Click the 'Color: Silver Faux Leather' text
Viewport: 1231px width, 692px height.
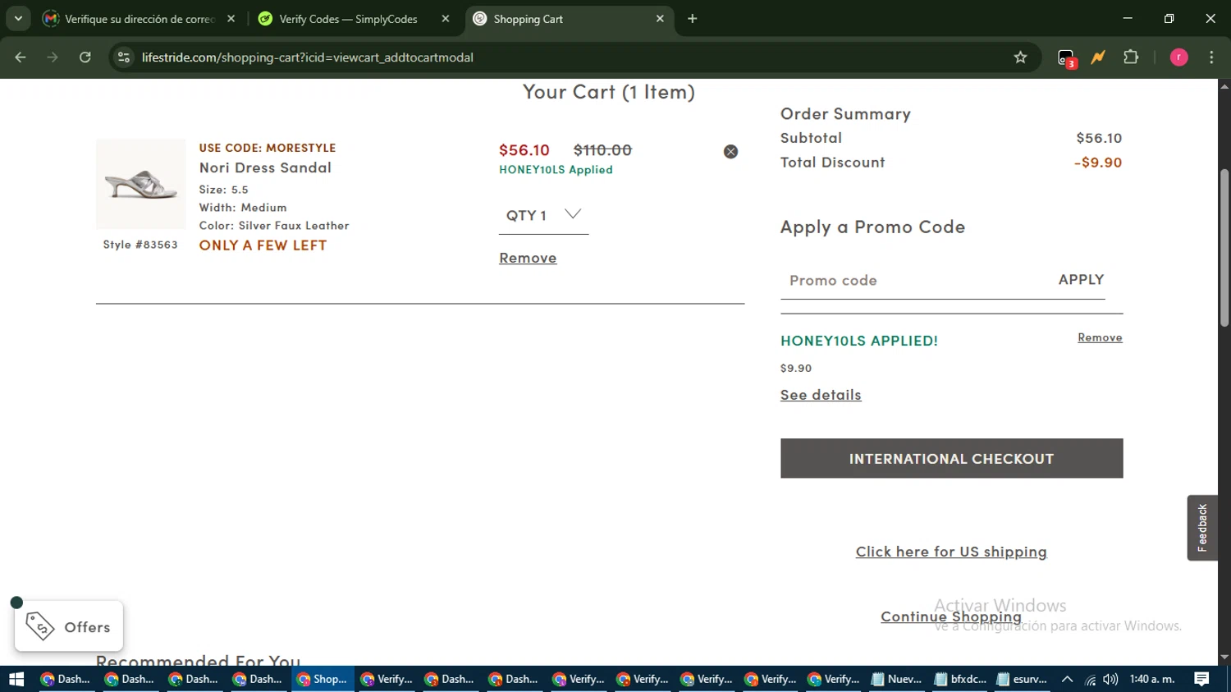point(274,226)
